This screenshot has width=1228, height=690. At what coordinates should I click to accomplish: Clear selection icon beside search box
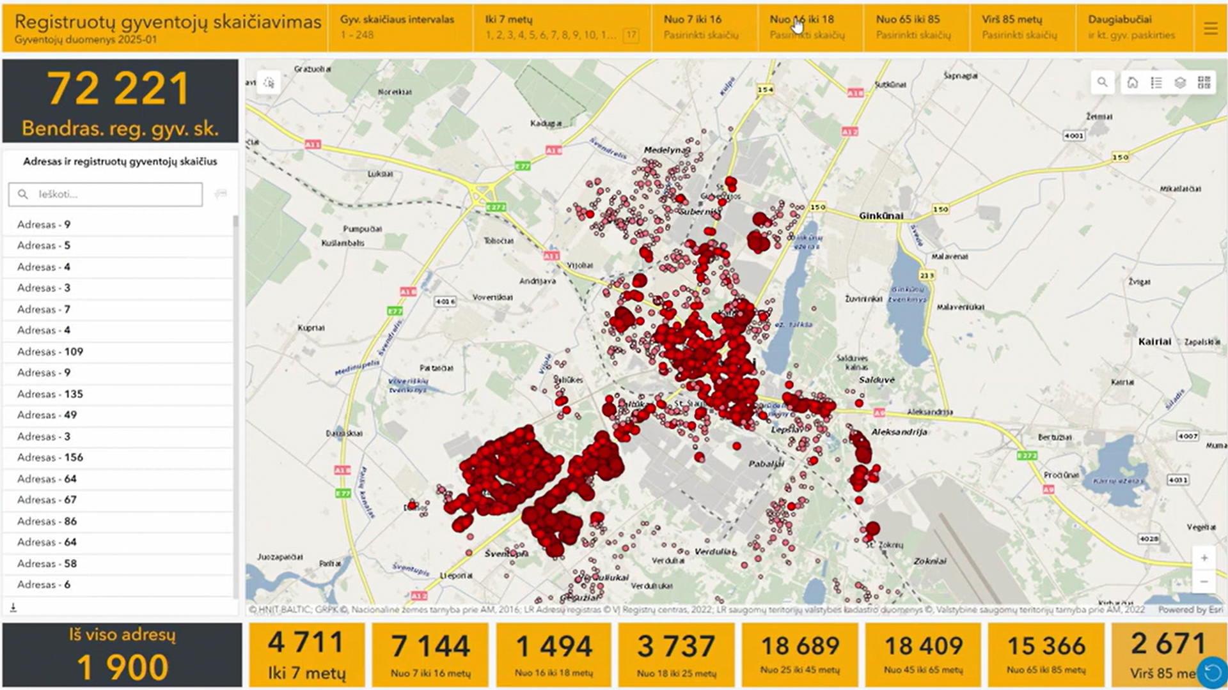point(221,194)
